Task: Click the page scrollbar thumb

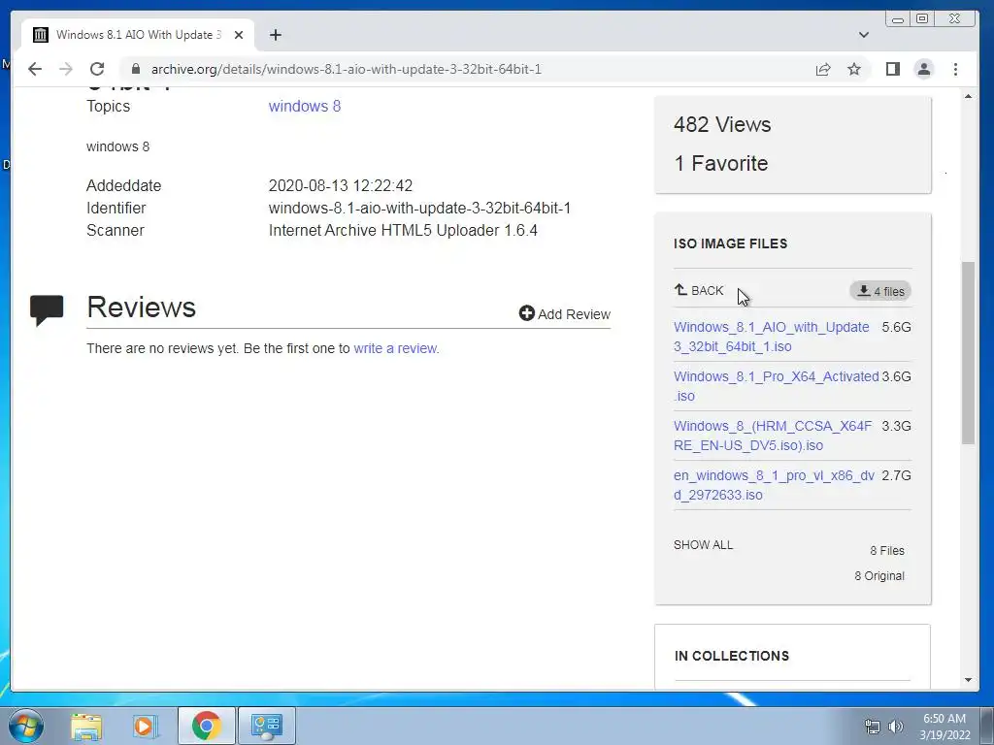Action: pyautogui.click(x=968, y=353)
